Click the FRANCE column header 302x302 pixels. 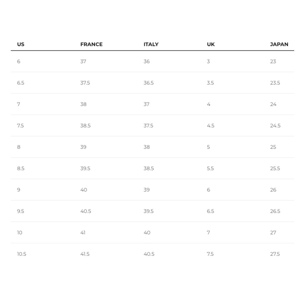(x=91, y=44)
